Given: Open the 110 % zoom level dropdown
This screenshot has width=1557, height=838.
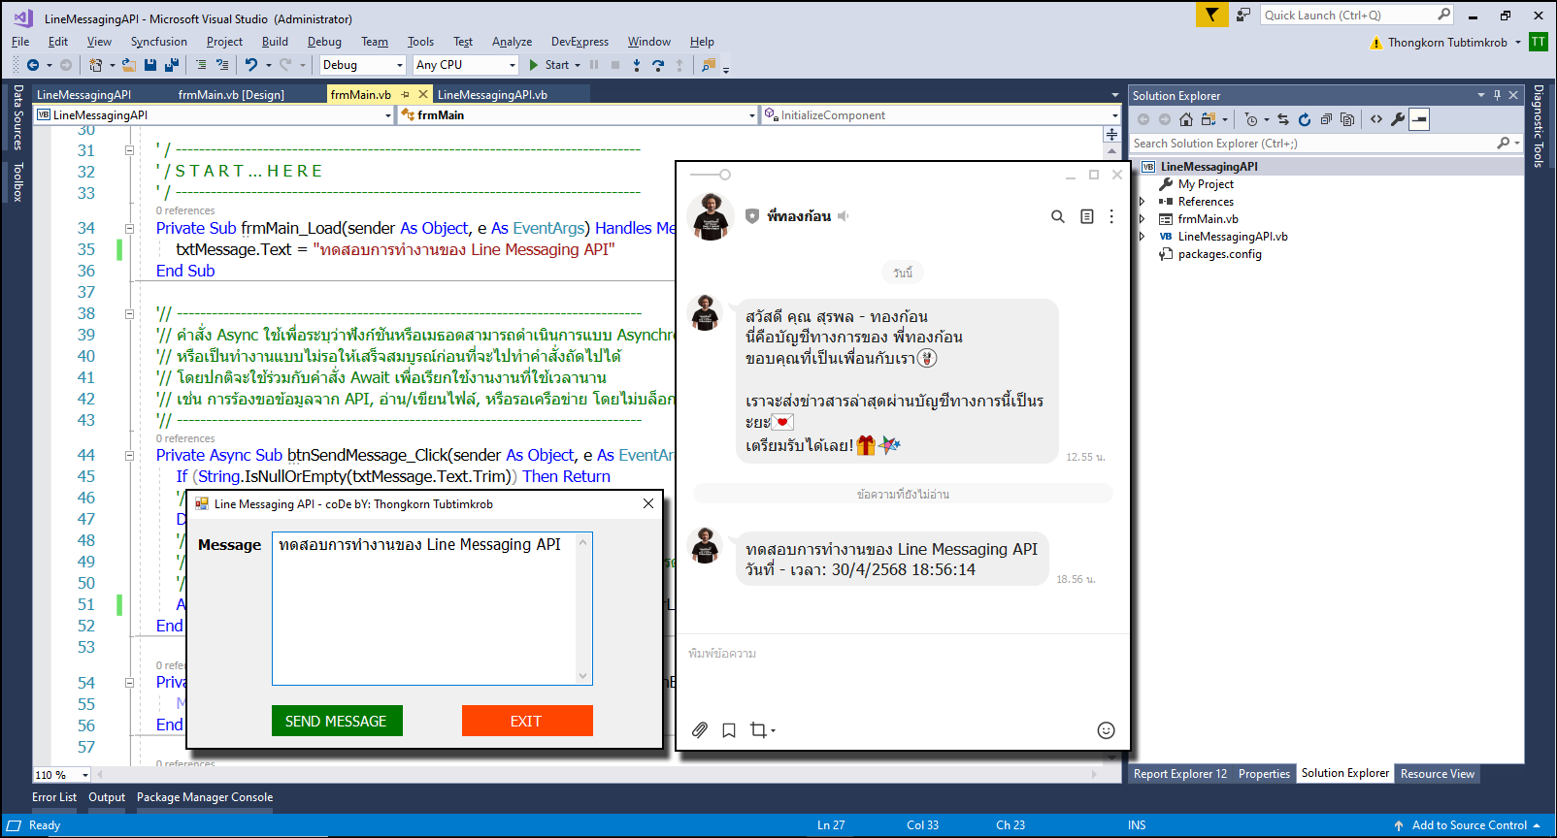Looking at the screenshot, I should (62, 775).
